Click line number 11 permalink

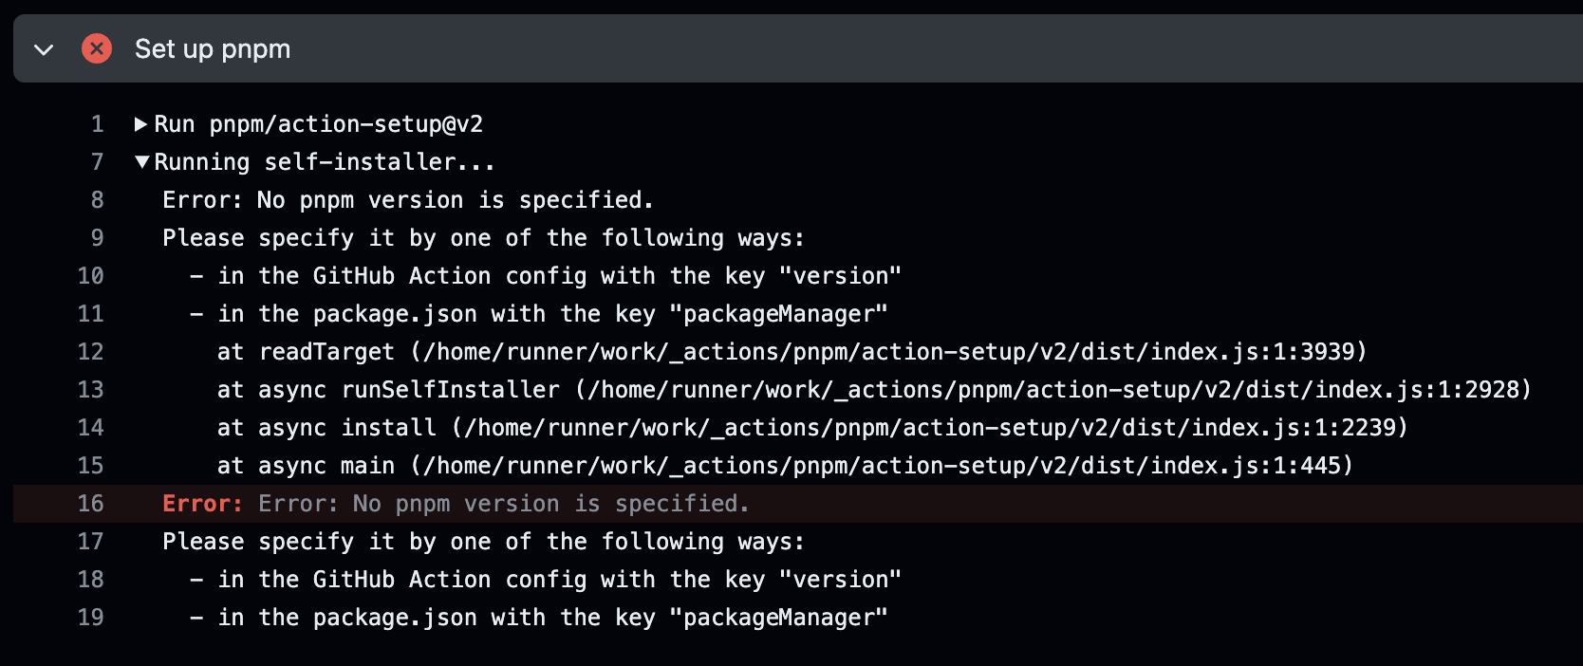tap(91, 314)
